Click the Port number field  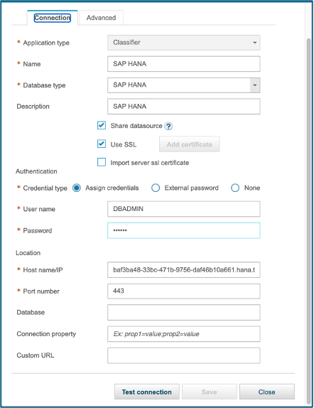coord(184,291)
